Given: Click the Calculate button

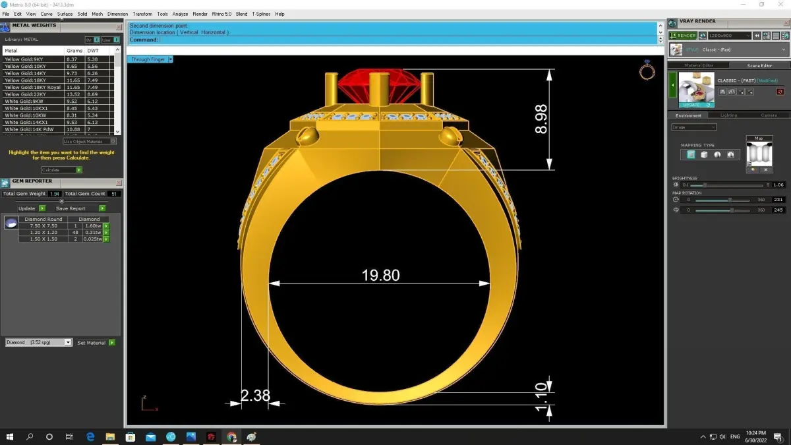Looking at the screenshot, I should click(x=61, y=170).
